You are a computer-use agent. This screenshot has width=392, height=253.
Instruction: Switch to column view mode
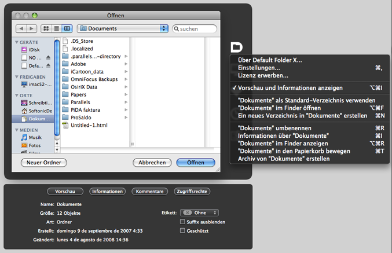67,28
